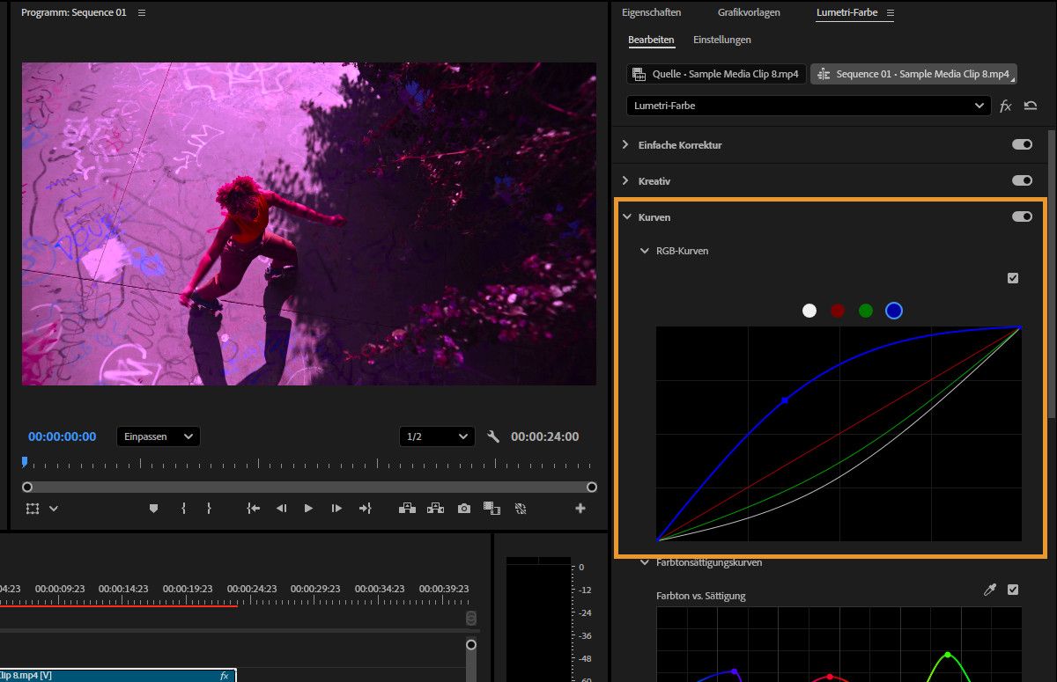The image size is (1057, 682).
Task: Open the Einpassen zoom dropdown
Action: (159, 436)
